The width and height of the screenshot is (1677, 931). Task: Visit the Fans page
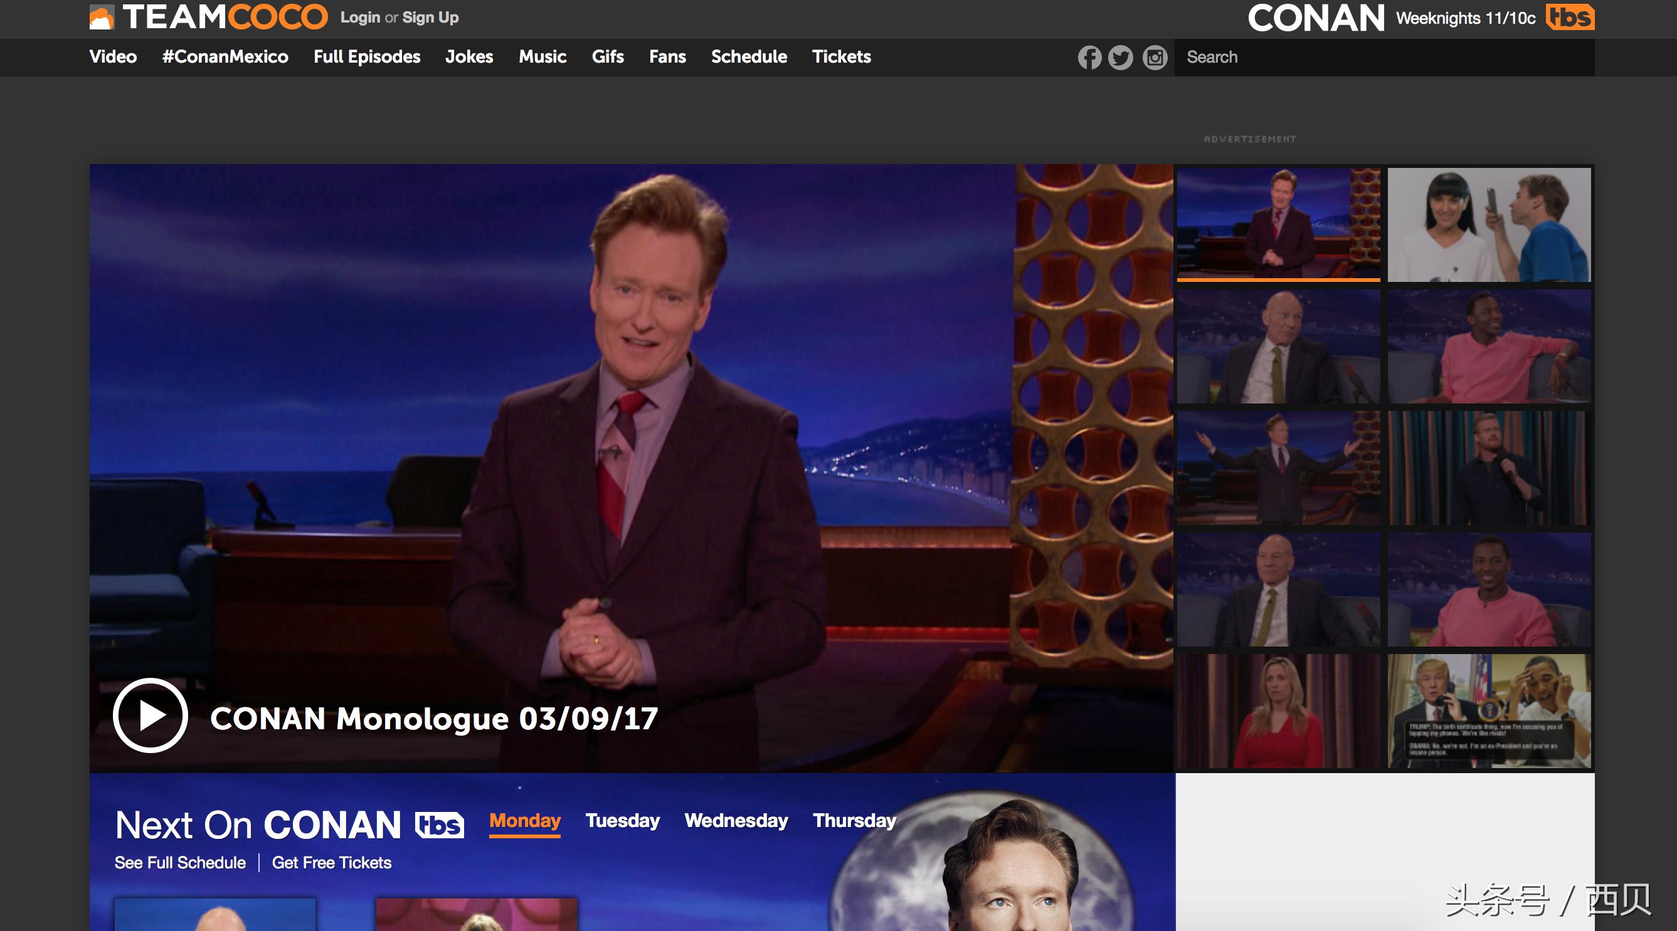667,57
